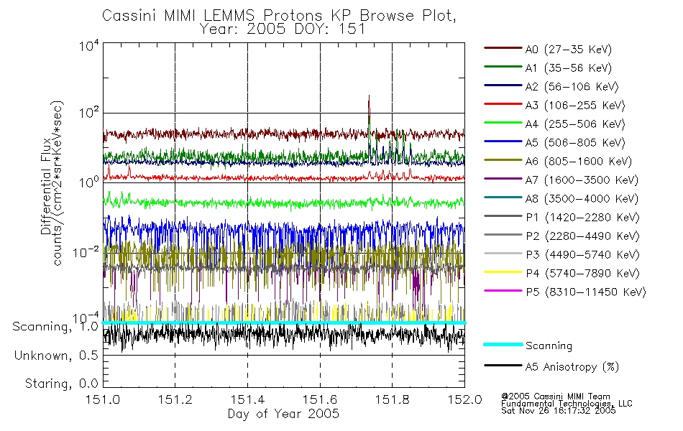The image size is (683, 431).
Task: Click the 10^4 y-axis tick label
Action: click(89, 46)
